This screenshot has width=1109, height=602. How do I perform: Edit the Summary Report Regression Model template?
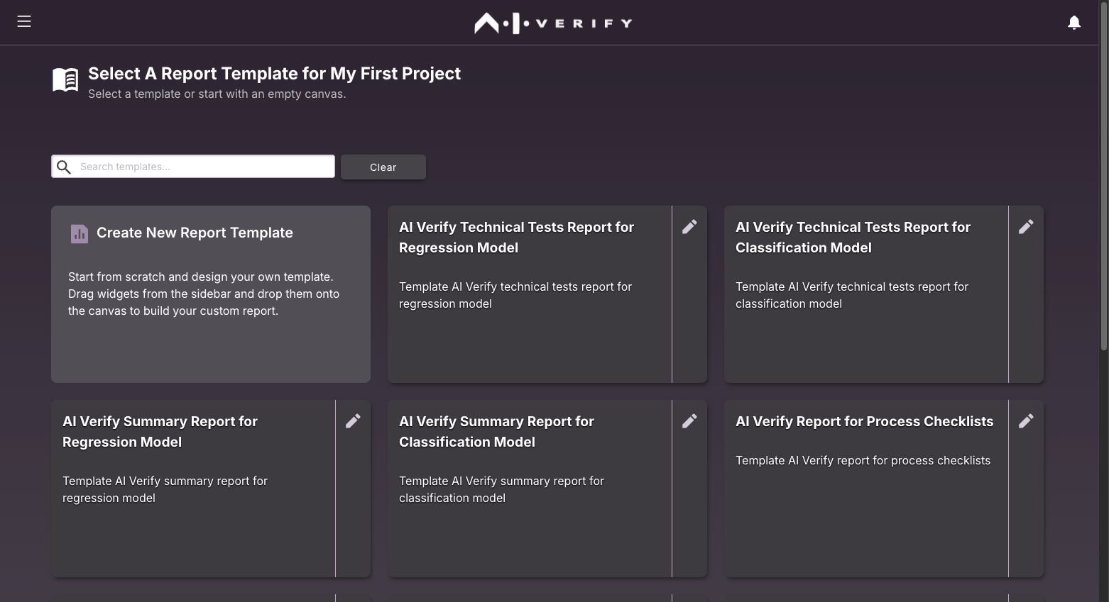coord(353,421)
